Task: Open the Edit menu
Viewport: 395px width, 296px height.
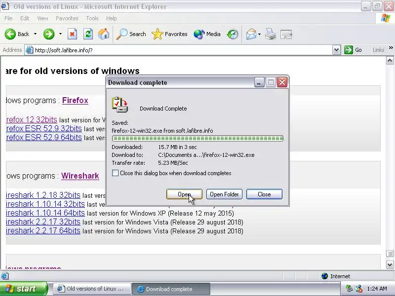Action: (25, 18)
